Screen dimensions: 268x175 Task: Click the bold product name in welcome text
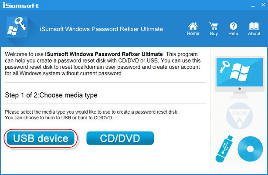coord(104,53)
